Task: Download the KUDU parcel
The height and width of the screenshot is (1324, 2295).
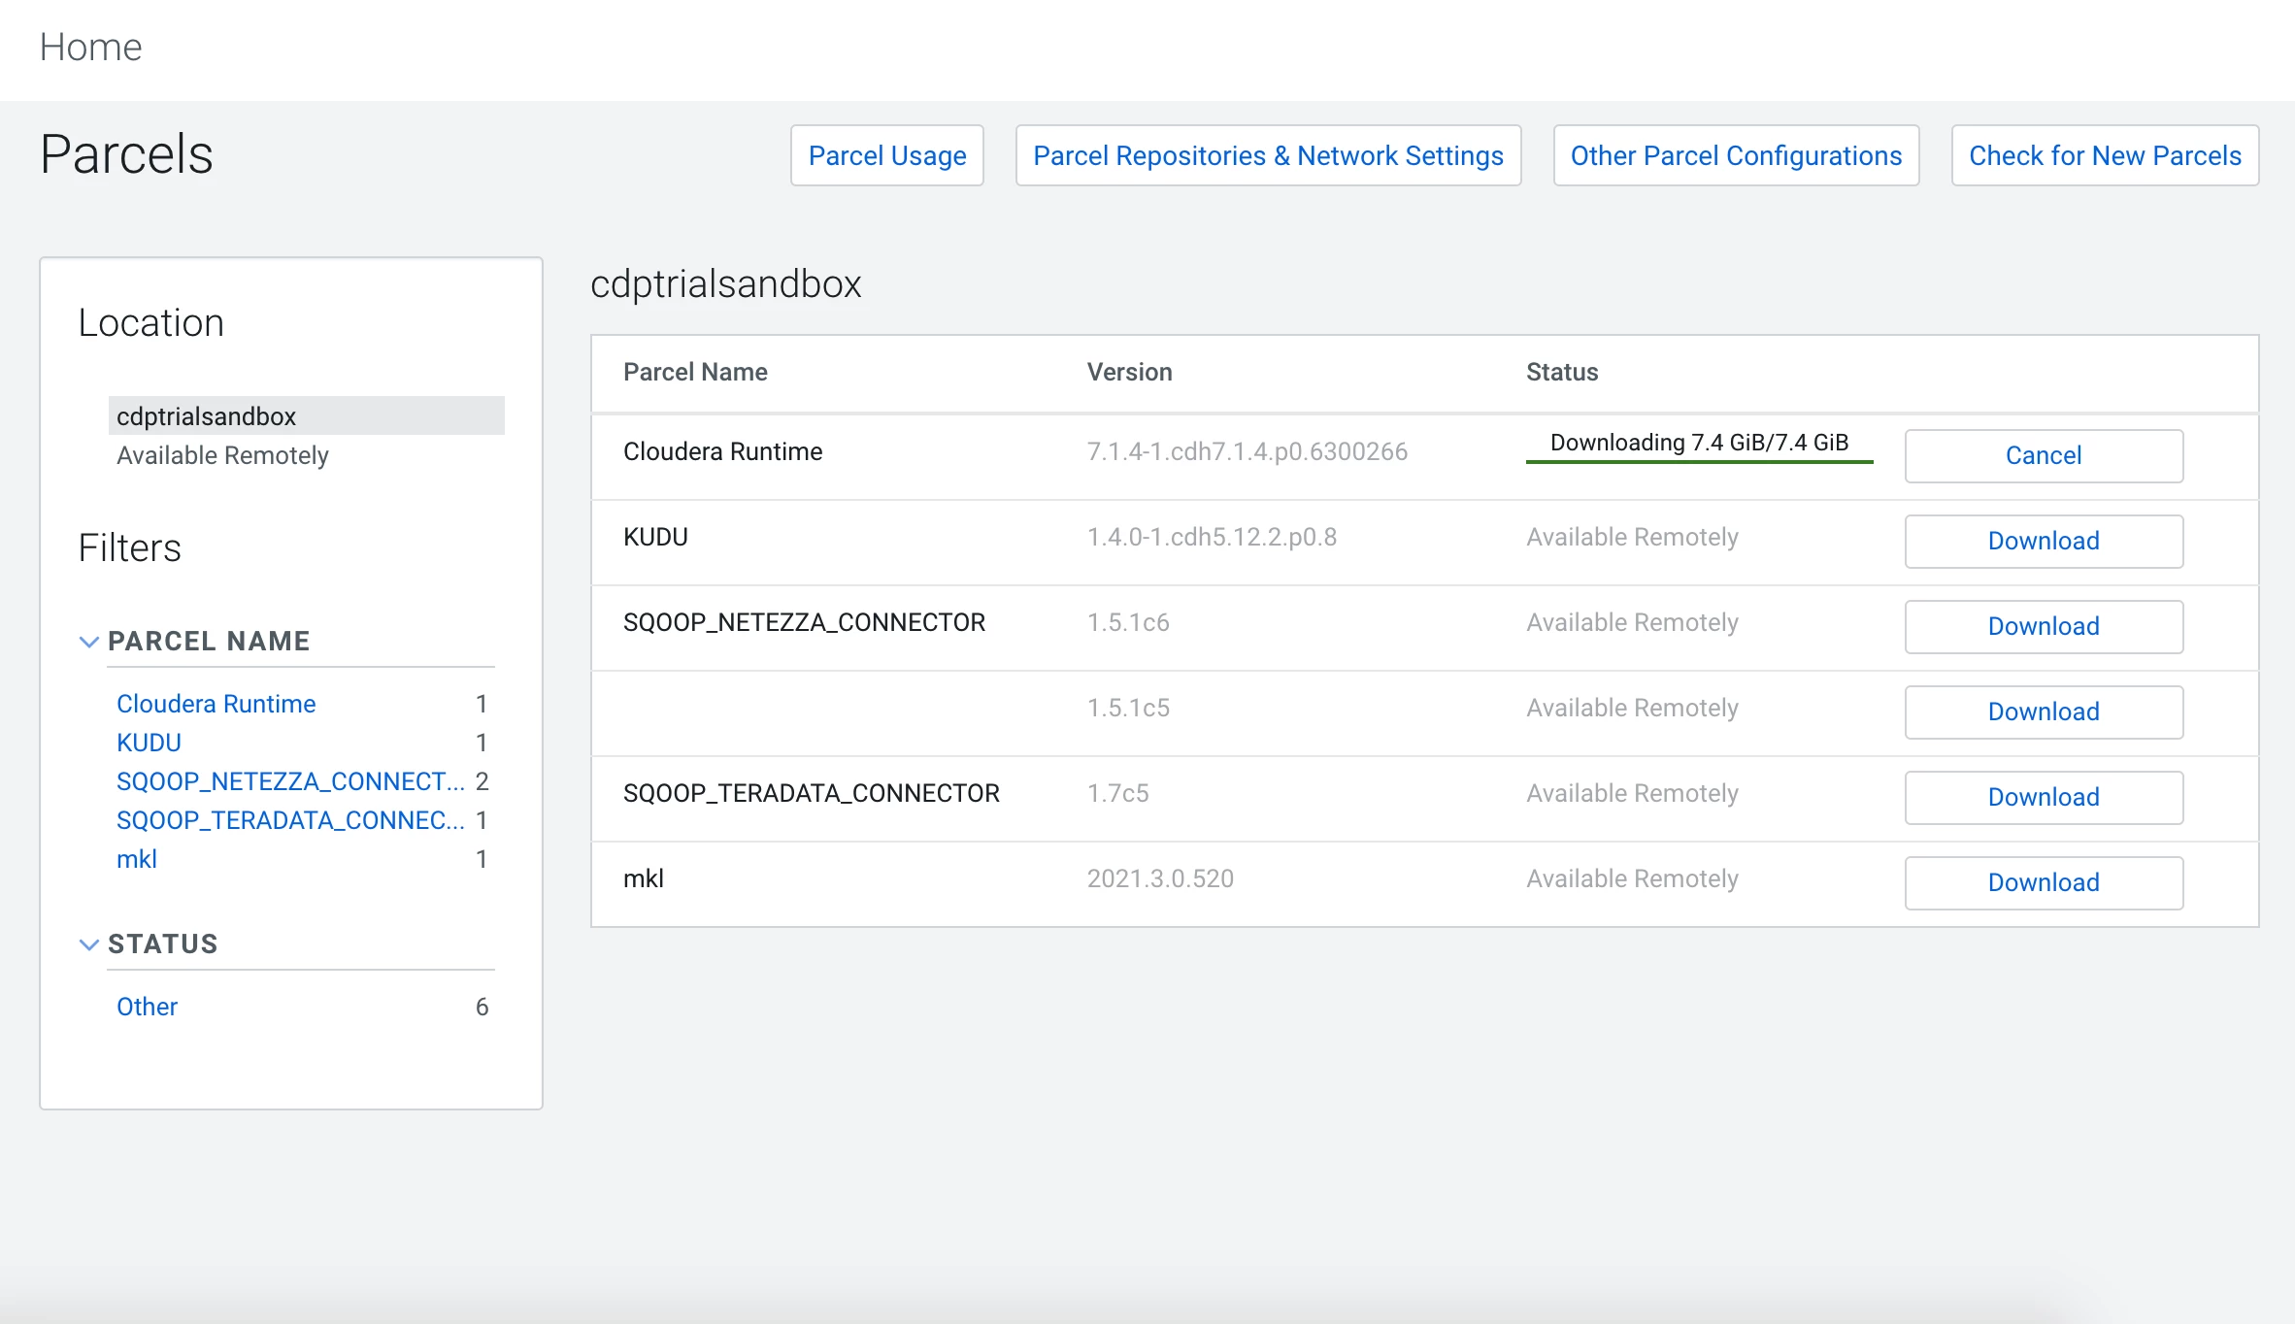Action: [x=2044, y=541]
